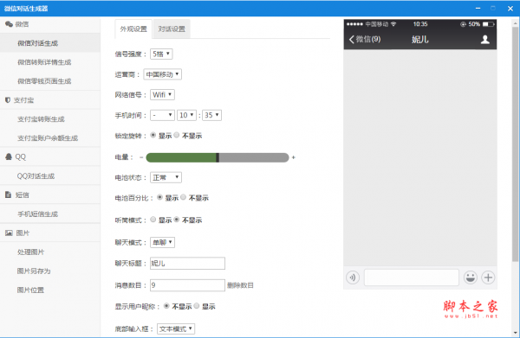Open 微信零钱页面生成 in sidebar
520x338 pixels.
point(50,81)
